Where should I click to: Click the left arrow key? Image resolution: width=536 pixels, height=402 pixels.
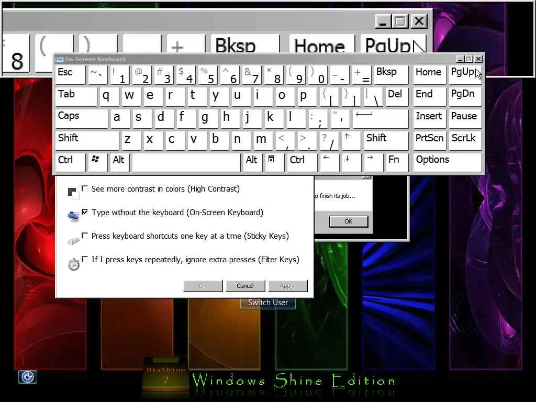(x=329, y=162)
